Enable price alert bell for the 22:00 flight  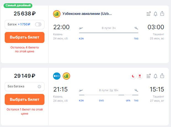[x=156, y=14]
